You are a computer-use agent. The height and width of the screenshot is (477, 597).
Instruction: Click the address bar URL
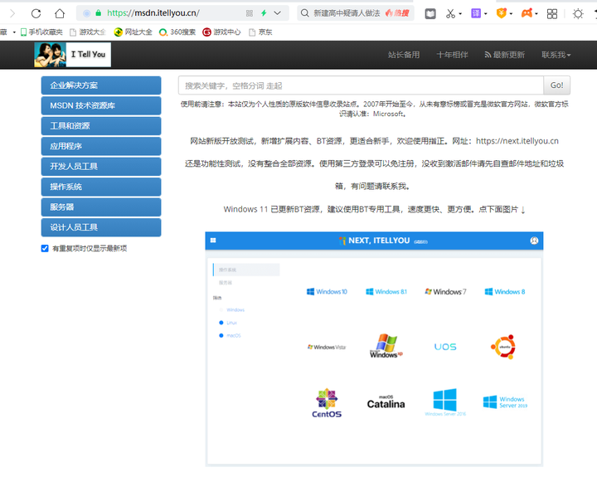click(x=153, y=13)
